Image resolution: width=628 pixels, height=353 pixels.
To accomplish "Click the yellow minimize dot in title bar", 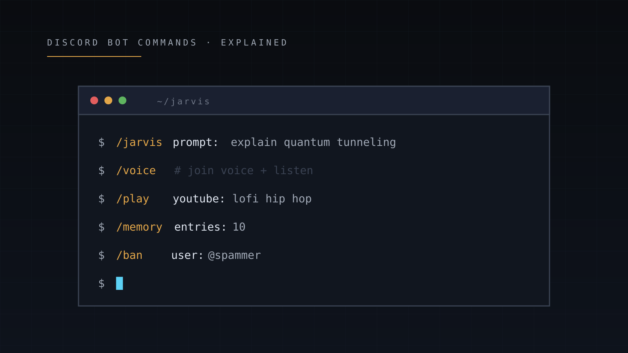I will [x=108, y=100].
